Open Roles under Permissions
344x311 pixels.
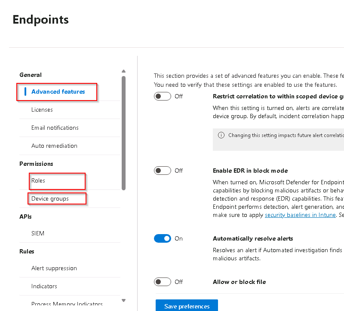point(38,180)
